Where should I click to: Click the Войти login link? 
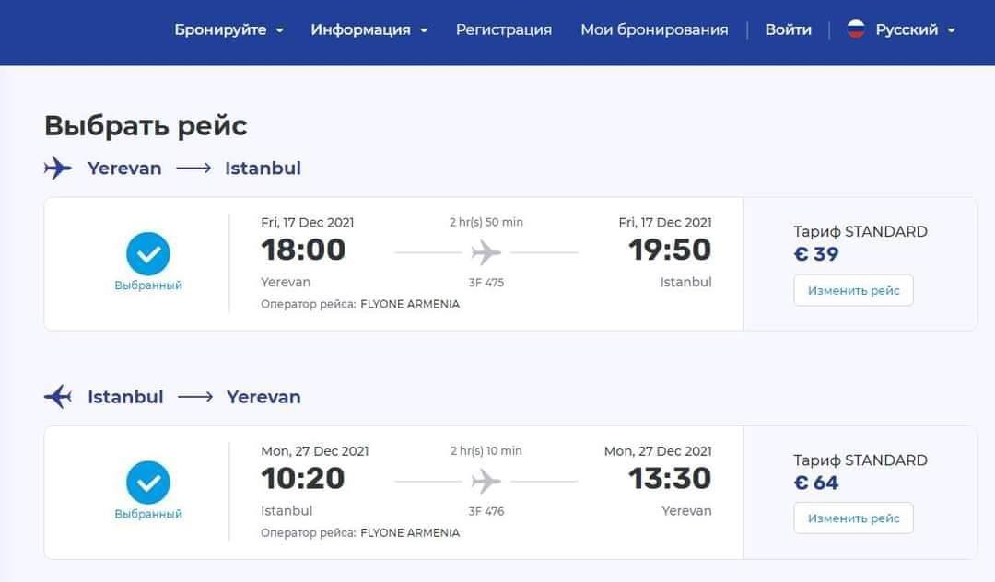click(x=788, y=29)
